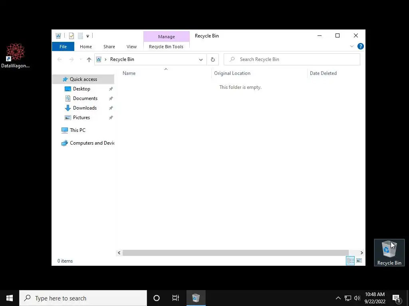This screenshot has width=409, height=306.
Task: Click the pin icon beside Desktop
Action: pyautogui.click(x=111, y=89)
